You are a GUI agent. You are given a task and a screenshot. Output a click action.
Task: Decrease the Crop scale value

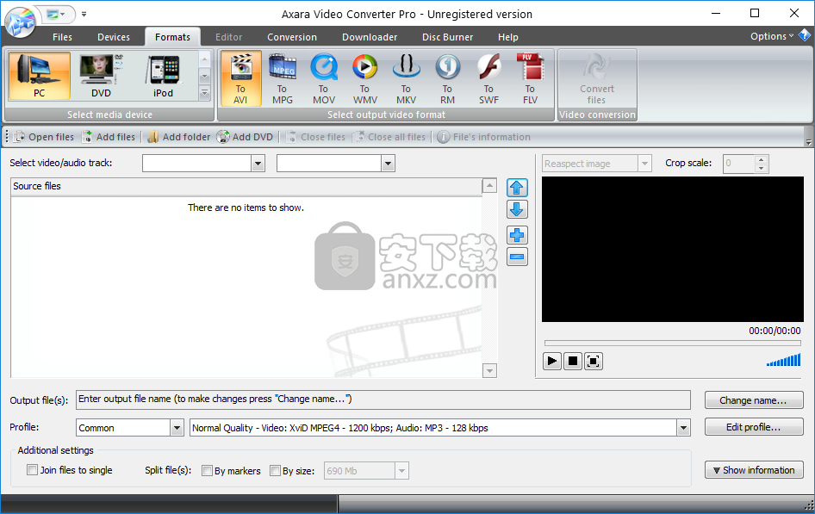click(761, 168)
